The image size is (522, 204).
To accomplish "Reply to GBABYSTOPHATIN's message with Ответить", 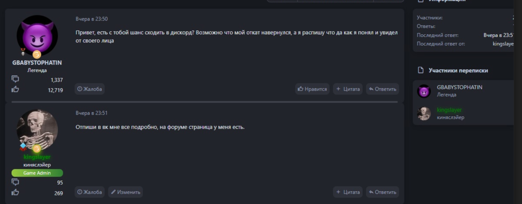I will pyautogui.click(x=382, y=89).
